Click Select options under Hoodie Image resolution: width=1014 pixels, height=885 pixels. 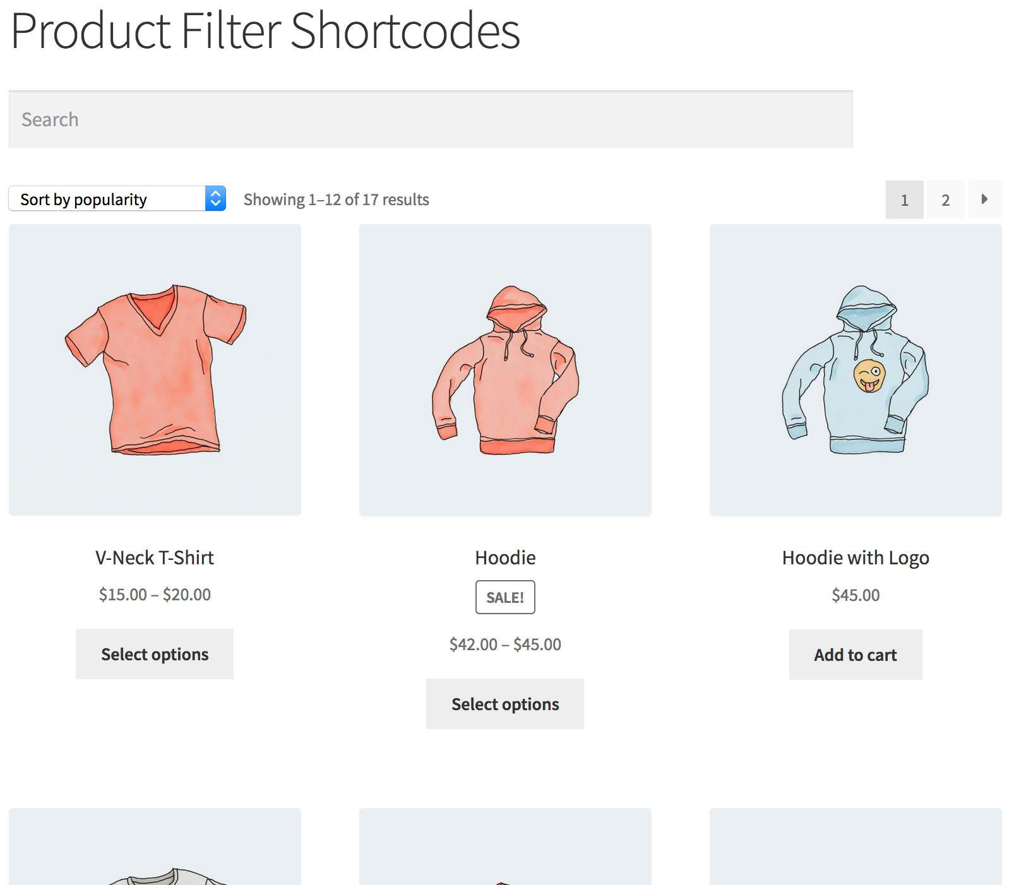pyautogui.click(x=504, y=703)
